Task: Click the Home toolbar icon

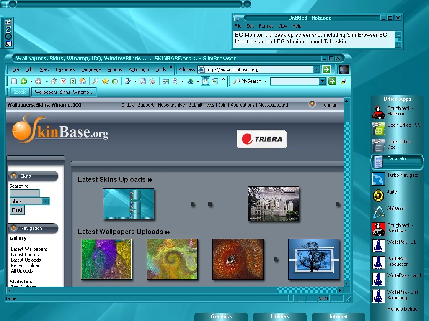Action: click(83, 81)
